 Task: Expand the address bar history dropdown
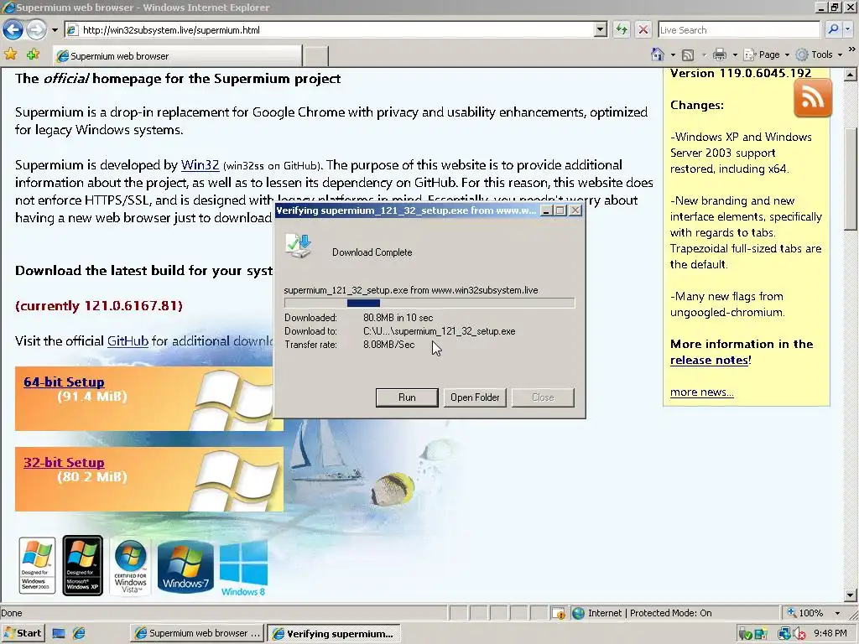point(601,30)
